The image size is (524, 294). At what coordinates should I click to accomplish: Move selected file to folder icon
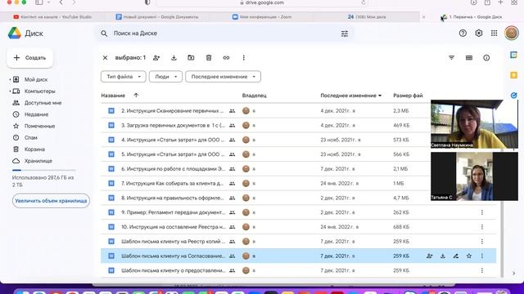tap(191, 58)
